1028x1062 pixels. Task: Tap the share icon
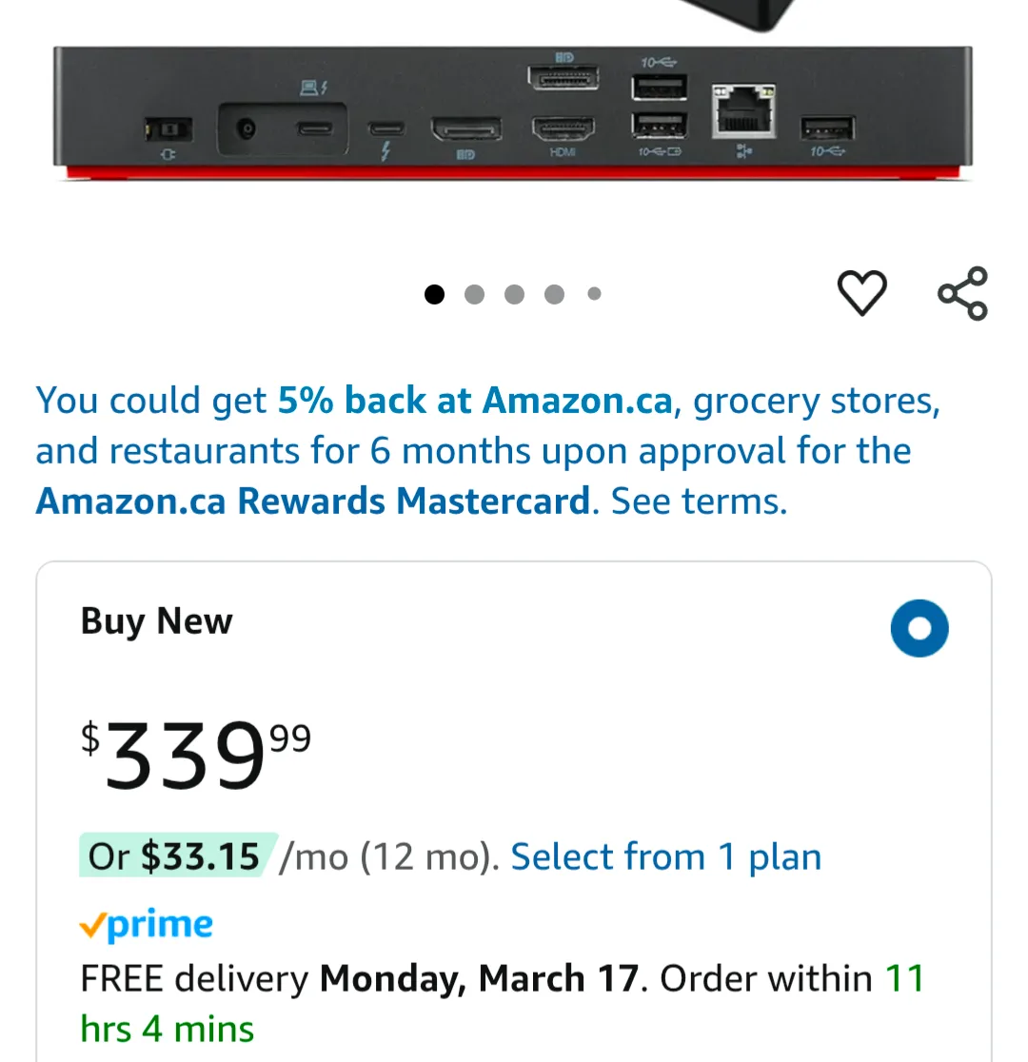(x=962, y=293)
